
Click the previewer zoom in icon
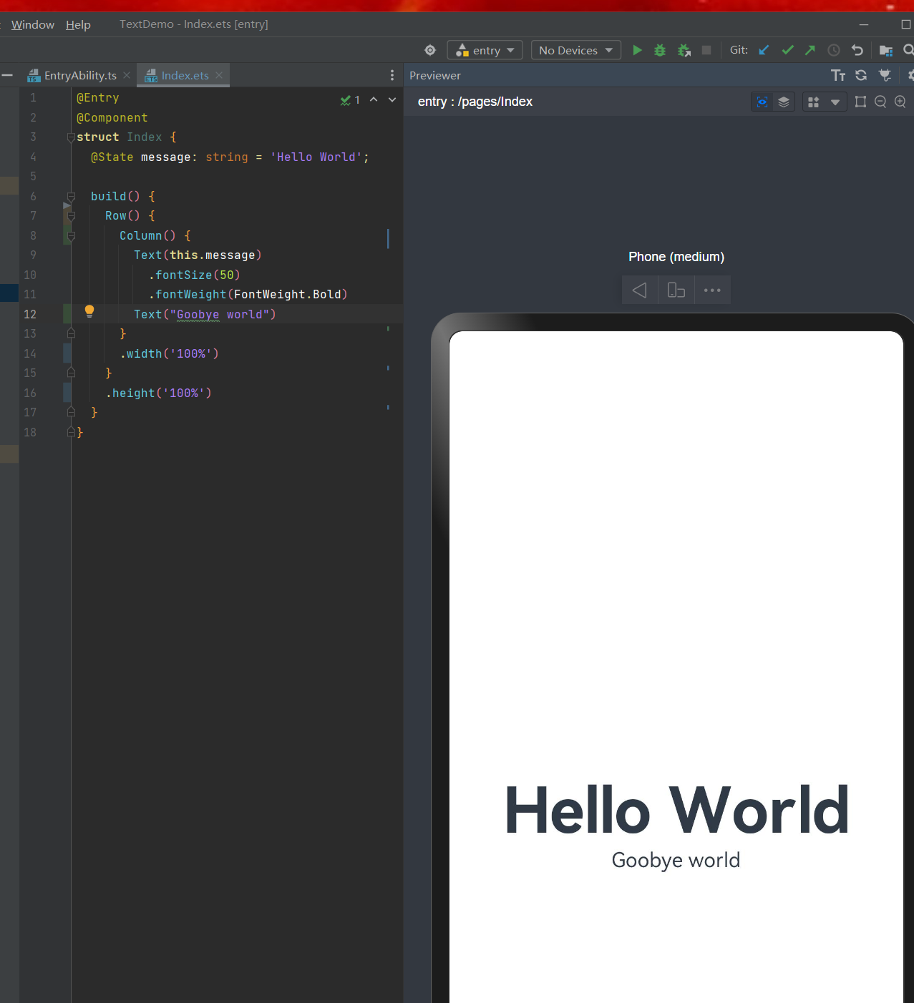tap(900, 102)
